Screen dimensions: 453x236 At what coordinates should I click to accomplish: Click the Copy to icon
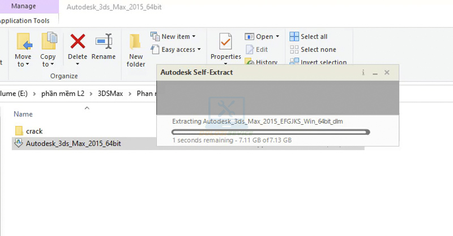[x=49, y=42]
